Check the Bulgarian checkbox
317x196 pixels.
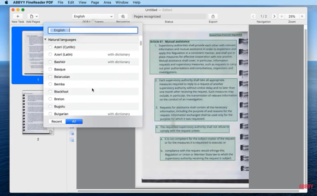coord(50,114)
